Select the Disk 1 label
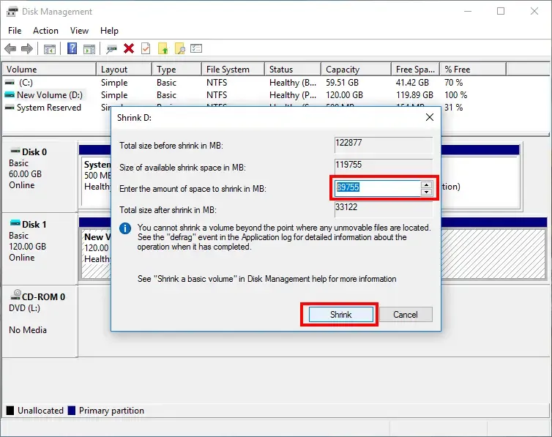 (x=34, y=225)
